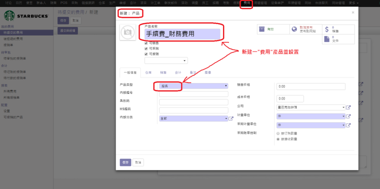Open external link beside 公司 field
This screenshot has width=380, height=189.
coord(348,107)
